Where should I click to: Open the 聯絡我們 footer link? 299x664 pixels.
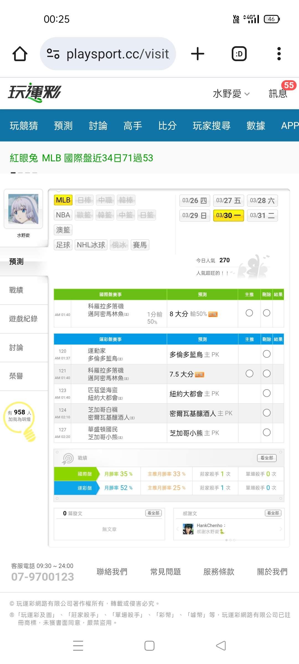(x=112, y=572)
